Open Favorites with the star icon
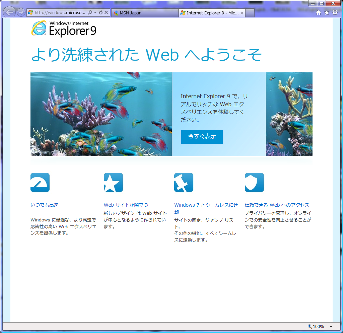 327,12
